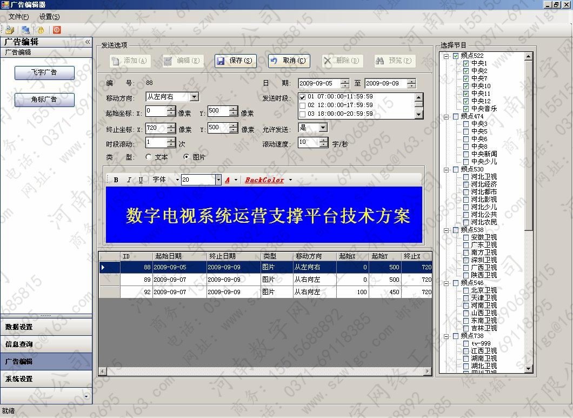Select the 文本 type radio button
This screenshot has width=573, height=418.
click(x=149, y=157)
